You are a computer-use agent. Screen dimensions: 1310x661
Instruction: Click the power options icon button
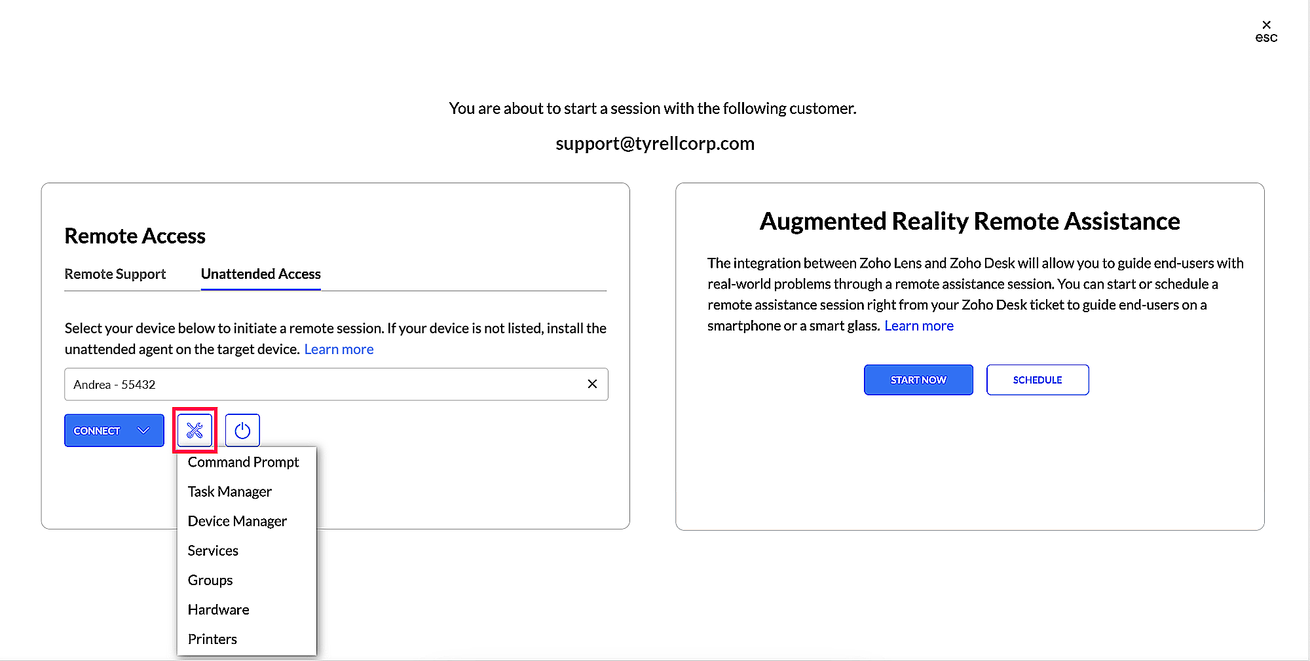pyautogui.click(x=242, y=430)
